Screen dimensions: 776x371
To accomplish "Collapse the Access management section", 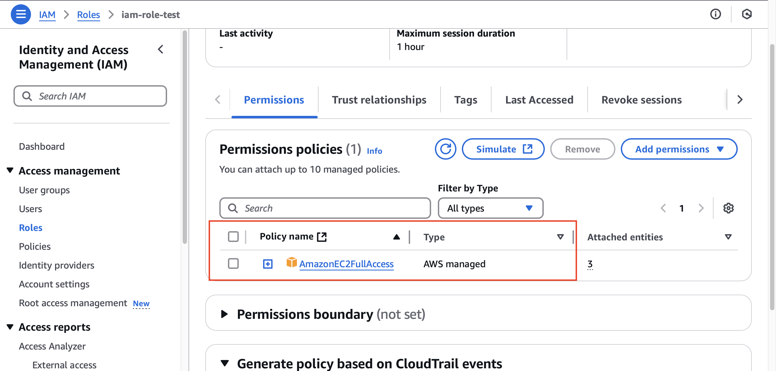I will click(10, 170).
